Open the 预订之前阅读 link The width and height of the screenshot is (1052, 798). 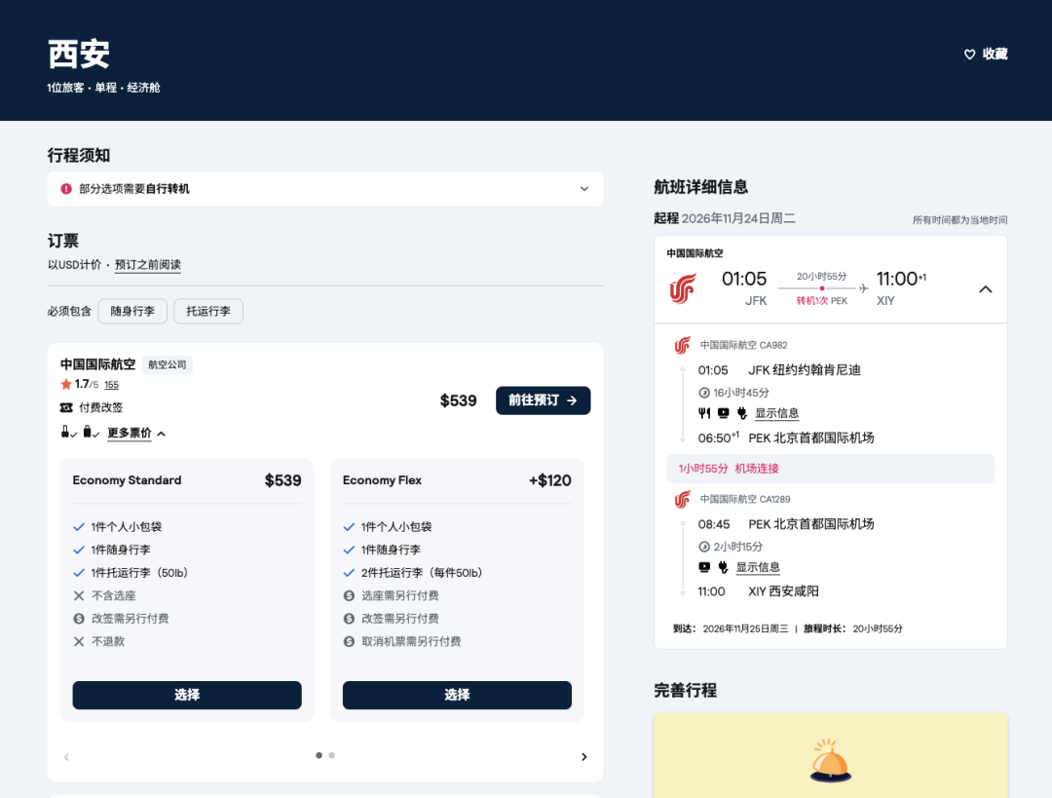click(148, 265)
